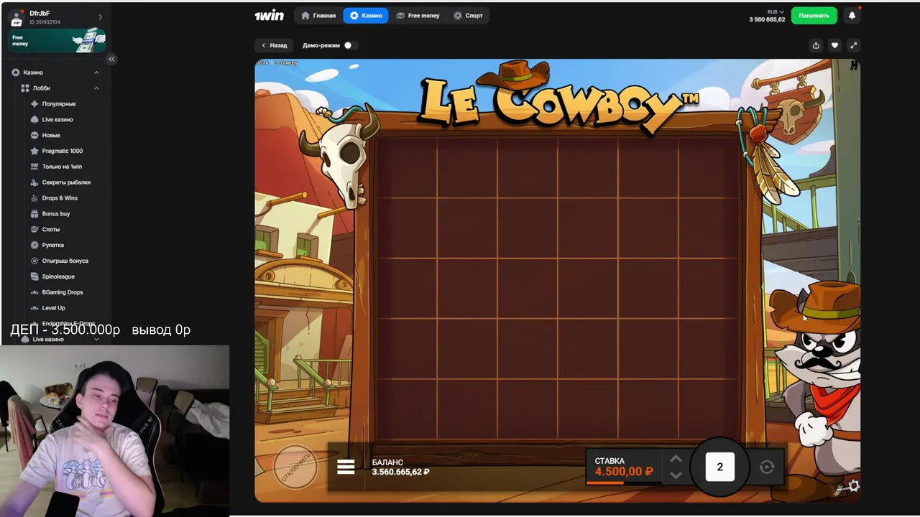Collapse the Лобби sidebar section

point(96,88)
